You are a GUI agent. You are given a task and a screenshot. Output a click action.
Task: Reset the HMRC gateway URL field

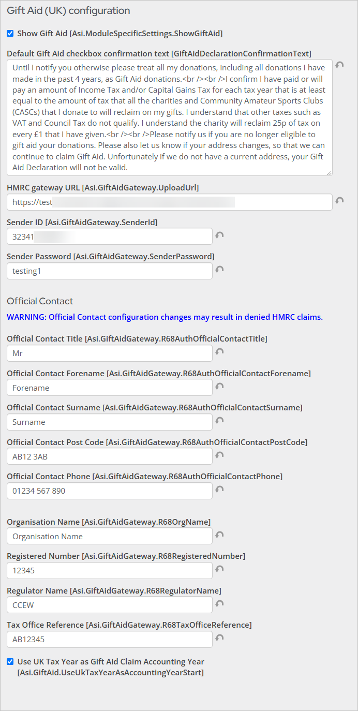click(339, 201)
